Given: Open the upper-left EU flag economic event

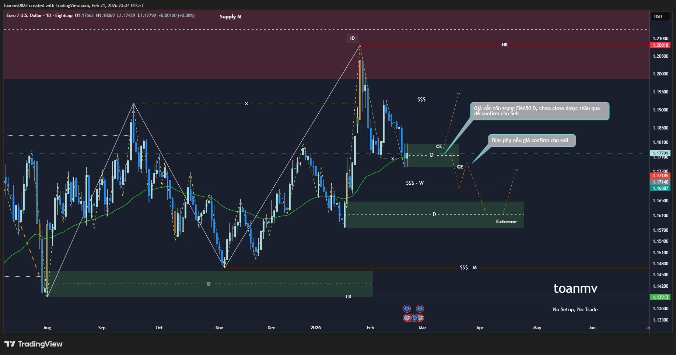Looking at the screenshot, I should click(407, 309).
